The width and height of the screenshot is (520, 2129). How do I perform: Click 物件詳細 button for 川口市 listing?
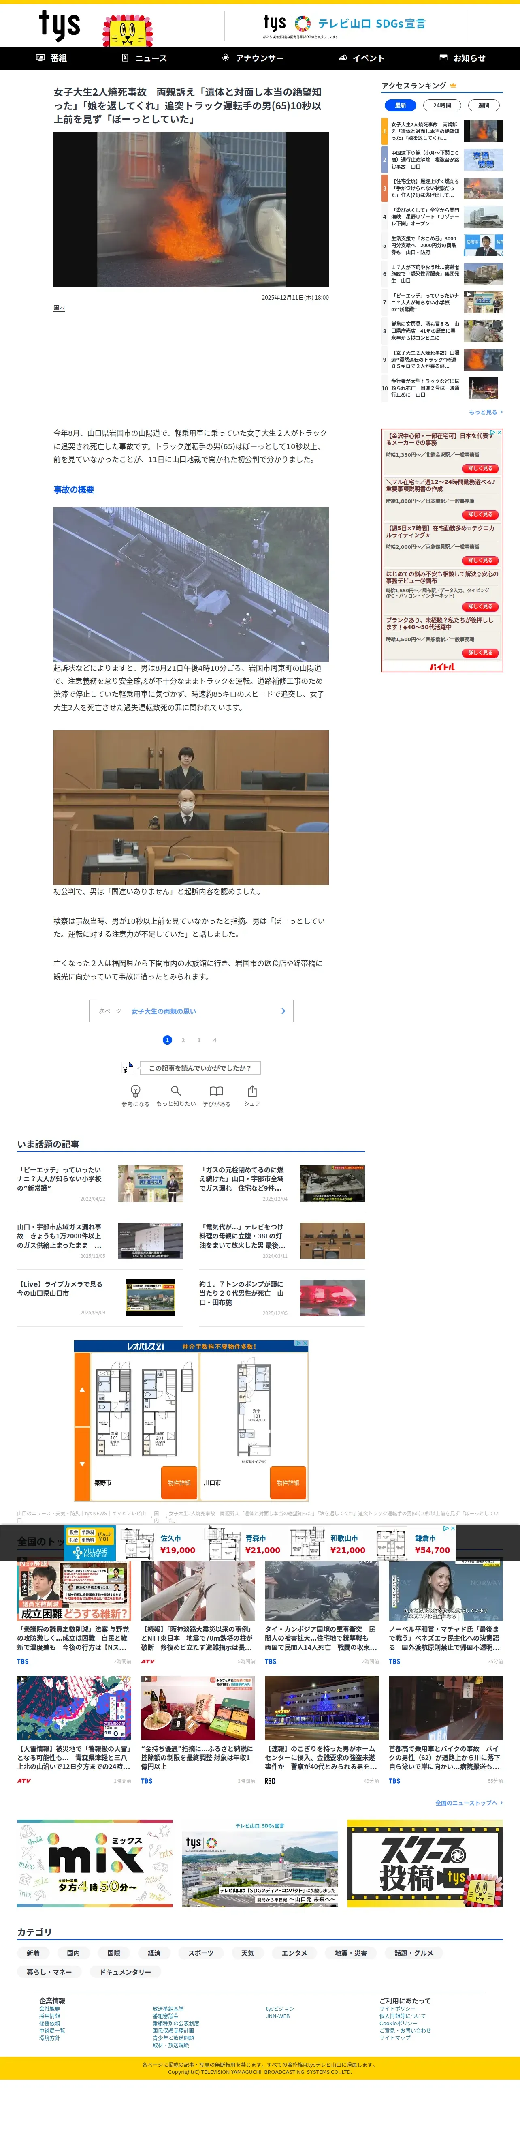[x=288, y=1483]
